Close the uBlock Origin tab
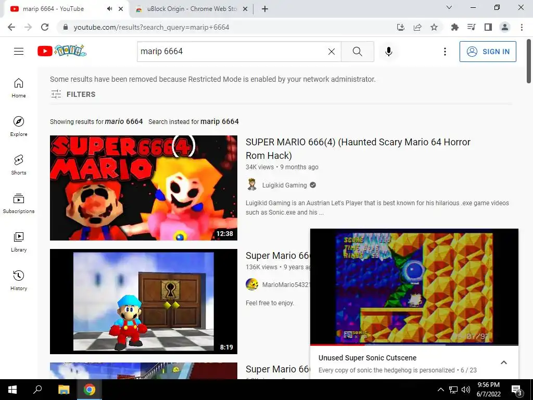Screen dimensions: 533x400 pyautogui.click(x=245, y=9)
